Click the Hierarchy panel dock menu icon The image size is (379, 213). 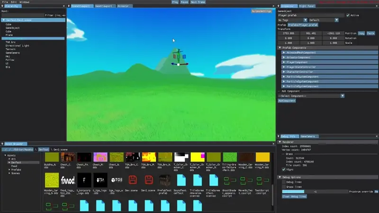point(2,6)
